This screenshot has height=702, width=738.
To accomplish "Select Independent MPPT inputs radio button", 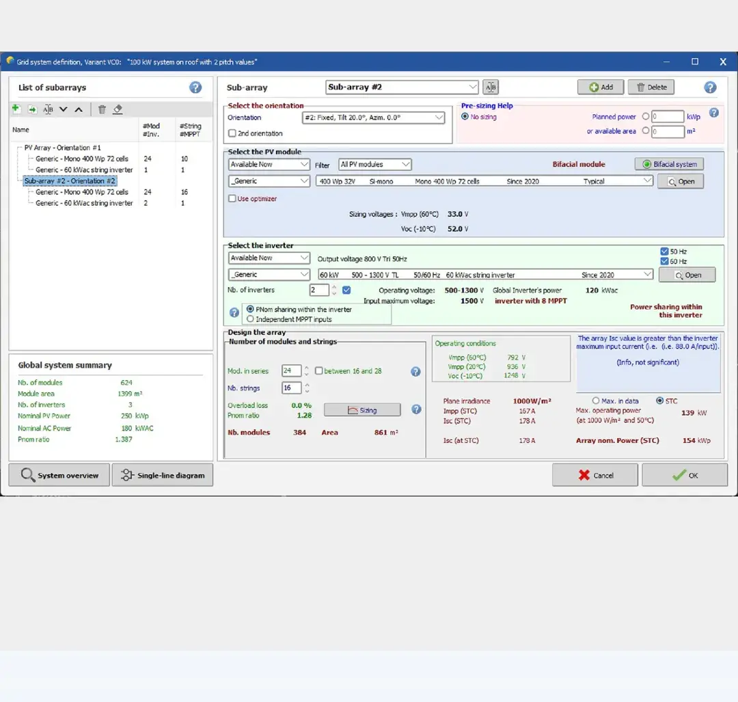I will click(x=250, y=319).
